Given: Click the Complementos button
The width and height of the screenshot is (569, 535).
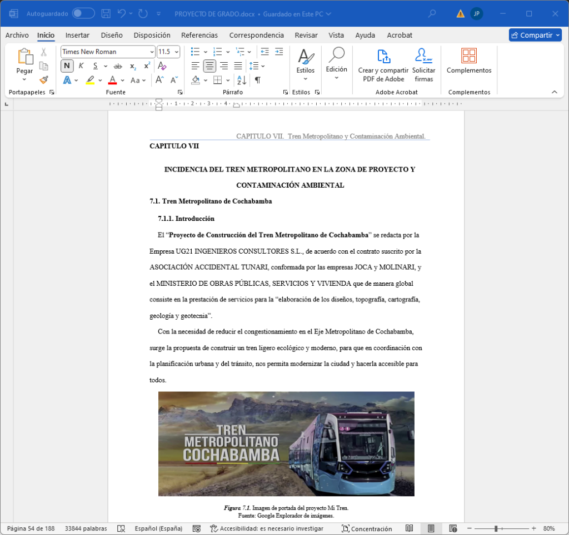Looking at the screenshot, I should point(469,61).
